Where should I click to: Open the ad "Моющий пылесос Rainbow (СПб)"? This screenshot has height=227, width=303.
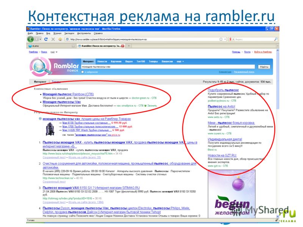[68, 94]
